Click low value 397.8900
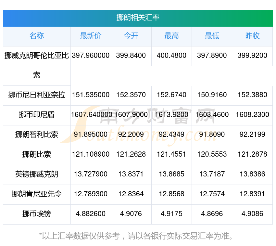Viewport: 276px width, 246px height. 212,56
